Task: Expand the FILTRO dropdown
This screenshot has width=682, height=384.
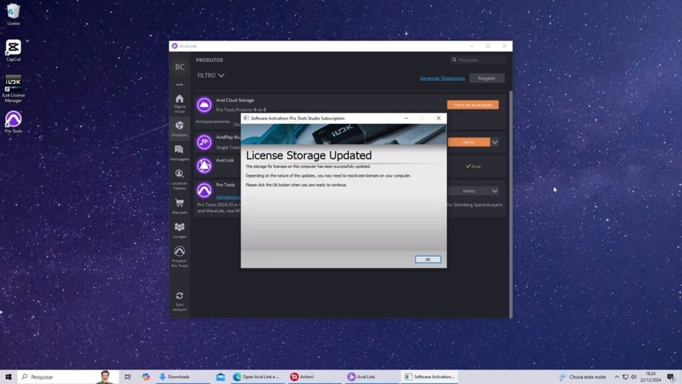Action: [211, 75]
